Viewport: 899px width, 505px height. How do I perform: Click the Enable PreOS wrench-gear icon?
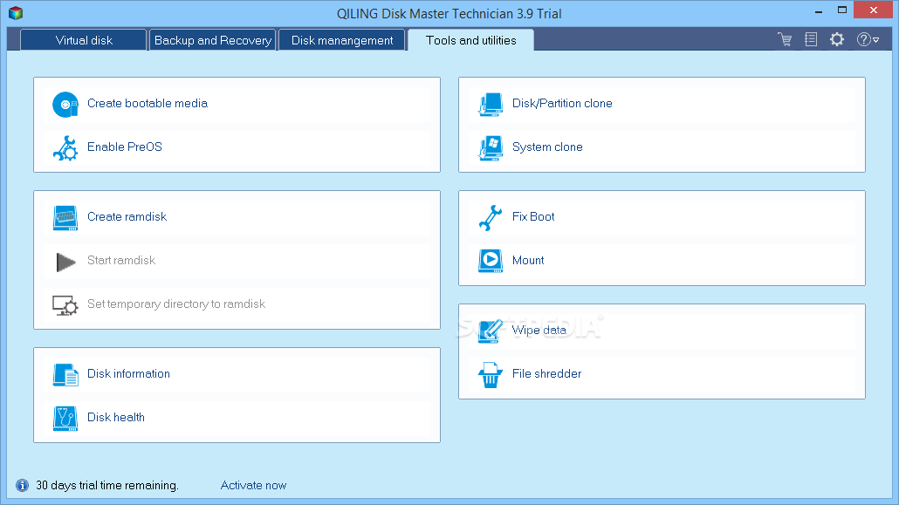pyautogui.click(x=65, y=148)
